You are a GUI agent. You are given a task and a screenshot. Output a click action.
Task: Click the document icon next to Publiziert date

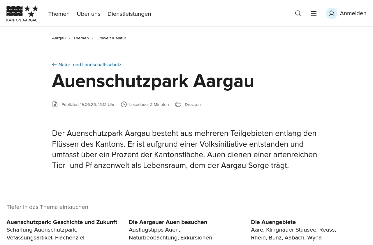[x=55, y=104]
